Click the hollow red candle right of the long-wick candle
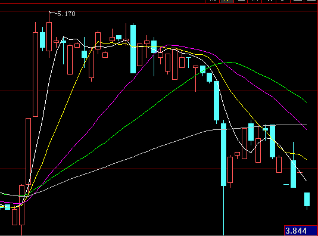This screenshot has height=236, width=318. 230,170
